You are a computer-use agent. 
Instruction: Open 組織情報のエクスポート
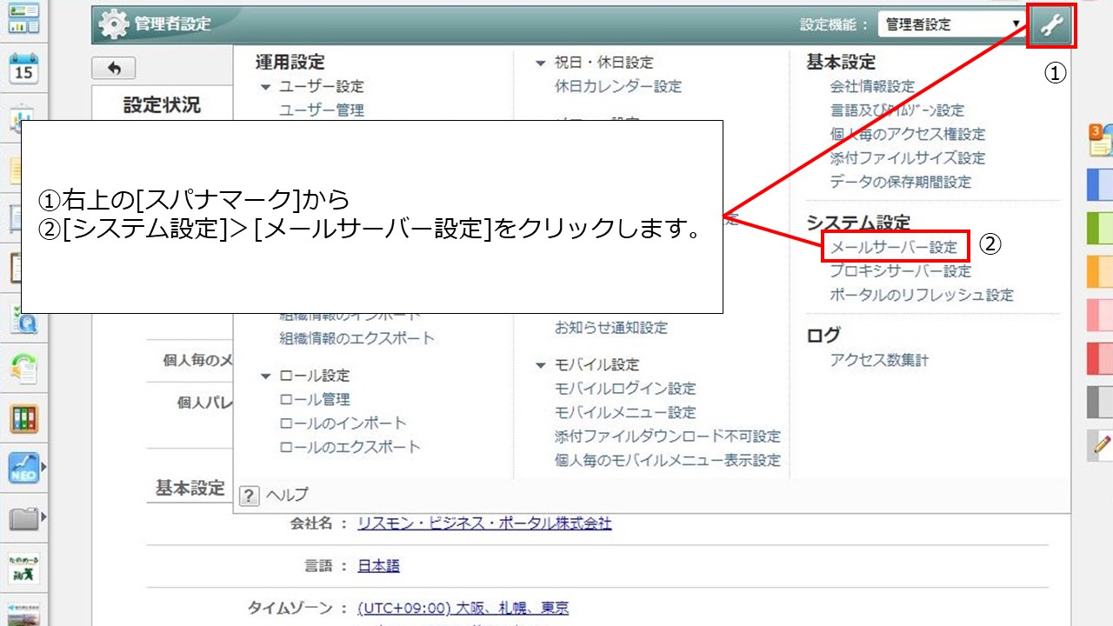pyautogui.click(x=357, y=338)
